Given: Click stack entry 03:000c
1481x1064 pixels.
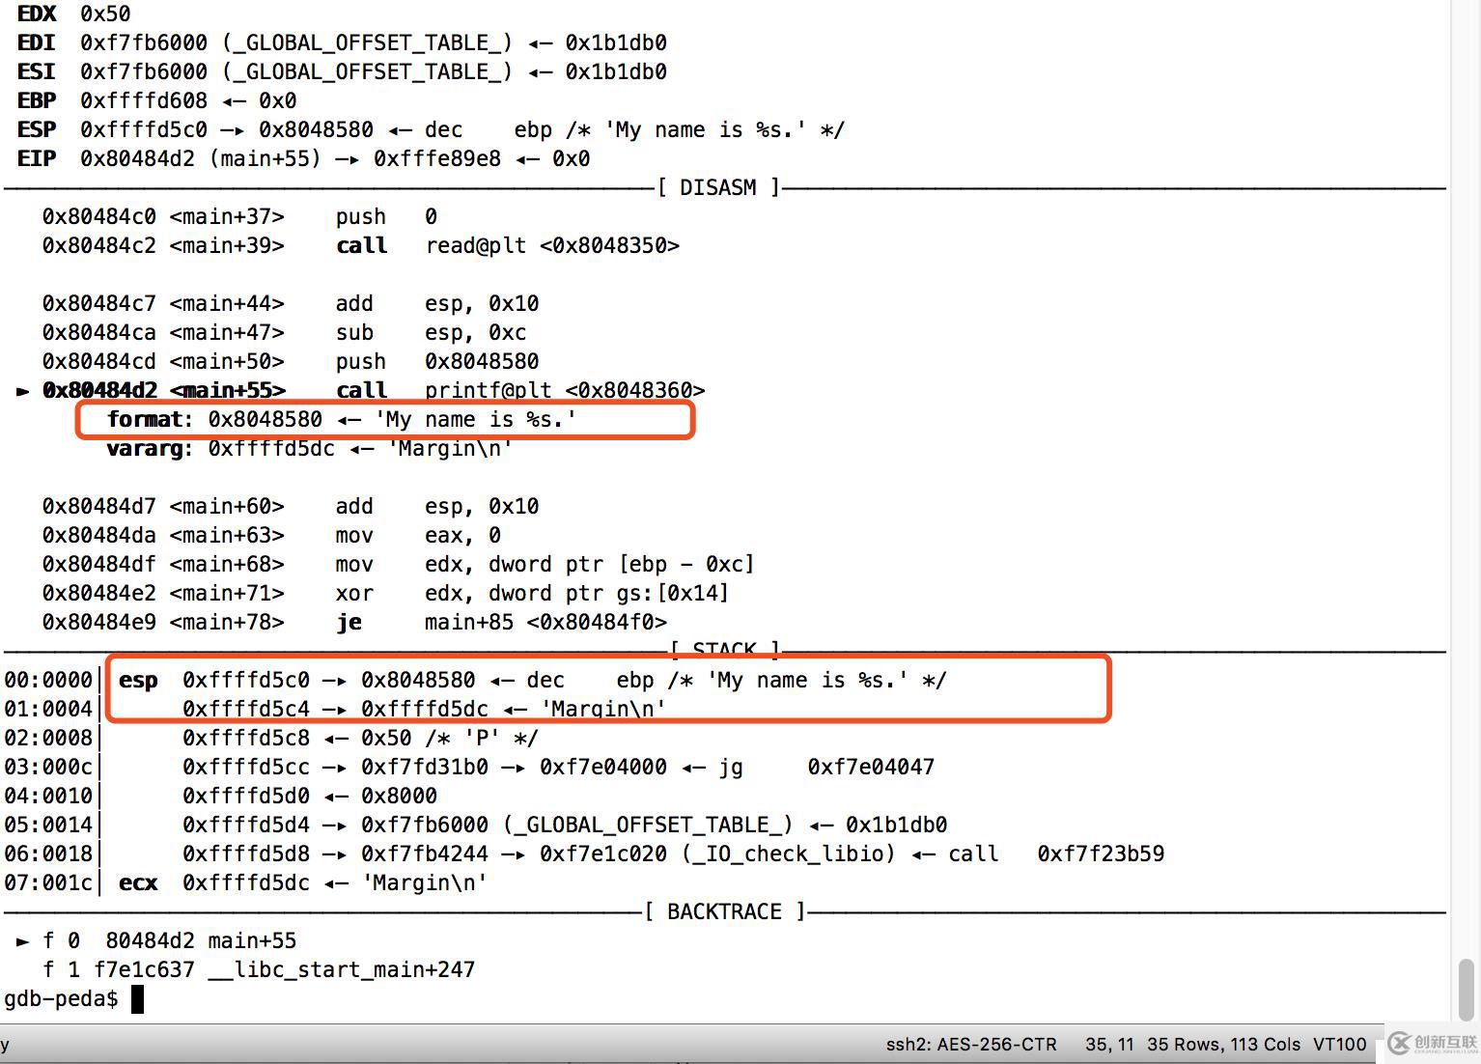Looking at the screenshot, I should pos(469,767).
